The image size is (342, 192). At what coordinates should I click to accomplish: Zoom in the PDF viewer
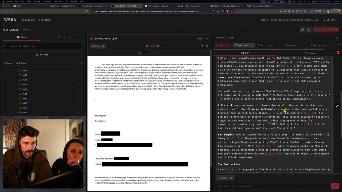pyautogui.click(x=158, y=46)
